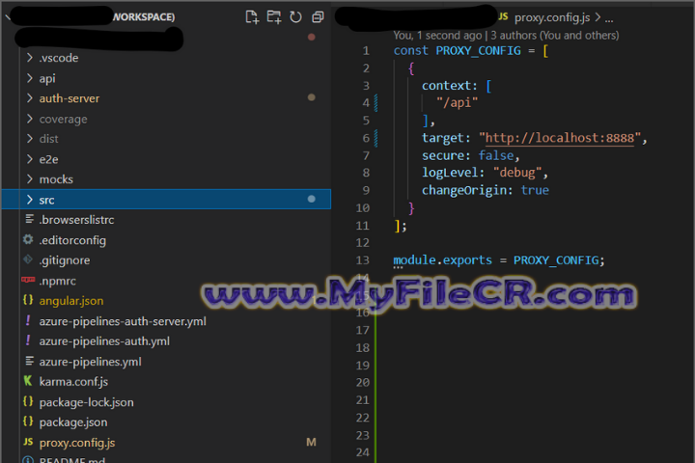Refresh the explorer with the refresh icon
The image size is (695, 463).
point(295,17)
